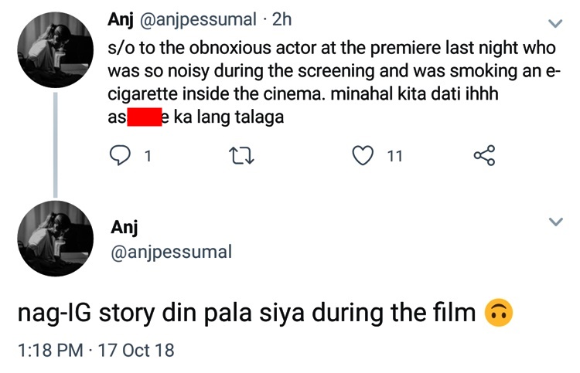Click the bold name Anj in the first tweet

[121, 19]
